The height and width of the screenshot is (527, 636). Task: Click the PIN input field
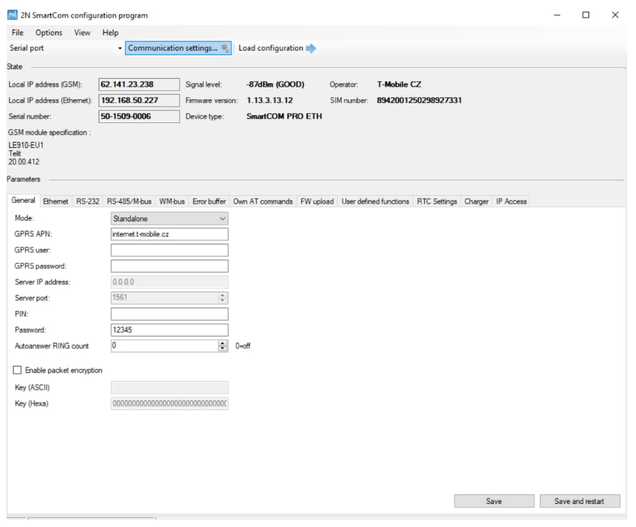170,315
